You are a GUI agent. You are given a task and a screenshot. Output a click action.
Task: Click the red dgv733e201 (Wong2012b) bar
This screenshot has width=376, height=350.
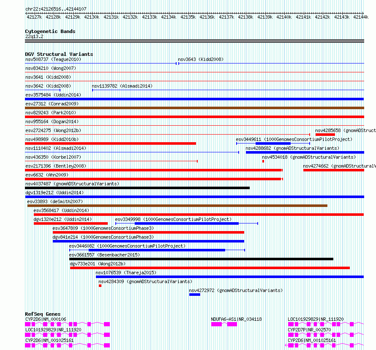pos(210,268)
